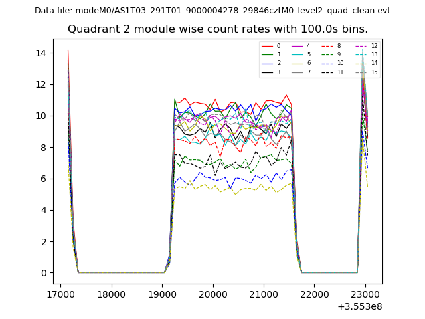
Task: Select the yellow solid legend line for module 6
Action: point(297,63)
